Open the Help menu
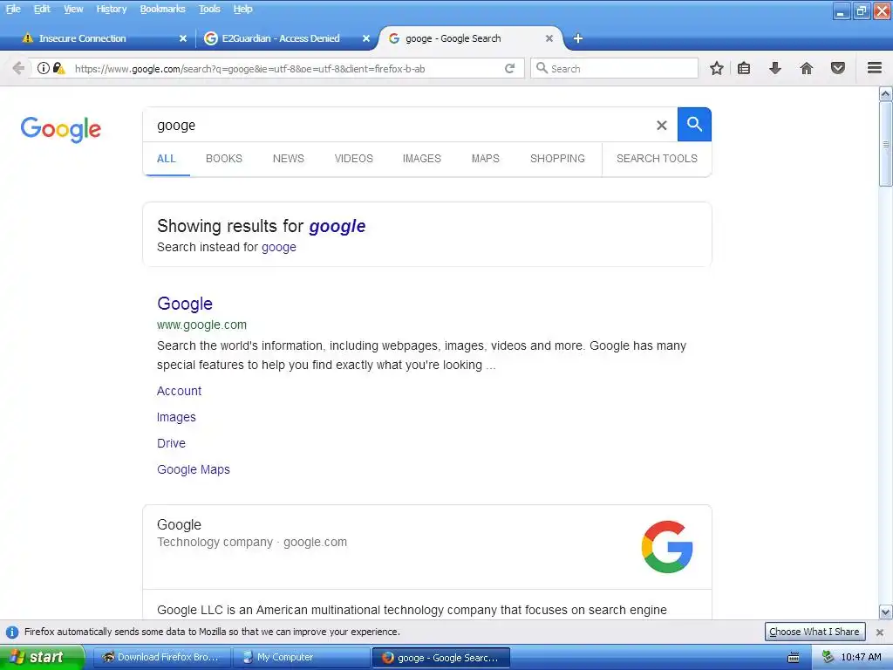 point(242,9)
